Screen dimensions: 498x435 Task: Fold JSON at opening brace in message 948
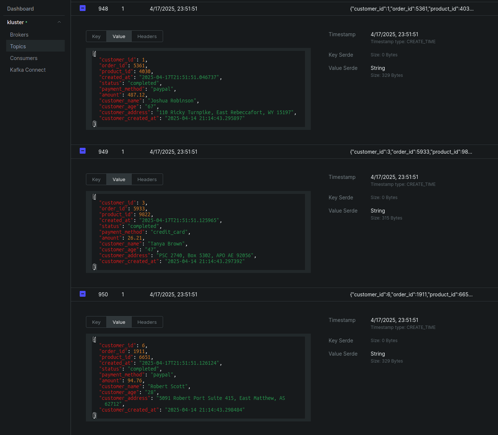pos(94,54)
